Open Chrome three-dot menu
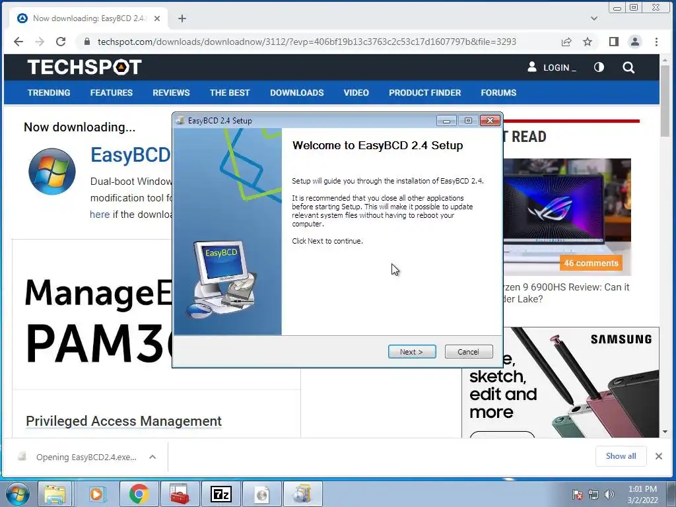The height and width of the screenshot is (507, 676). click(x=656, y=42)
